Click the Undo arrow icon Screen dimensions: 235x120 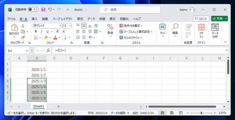point(50,9)
